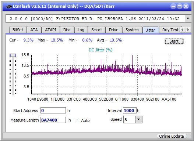Expand the Speed dropdown
This screenshot has width=194, height=141.
(139, 119)
